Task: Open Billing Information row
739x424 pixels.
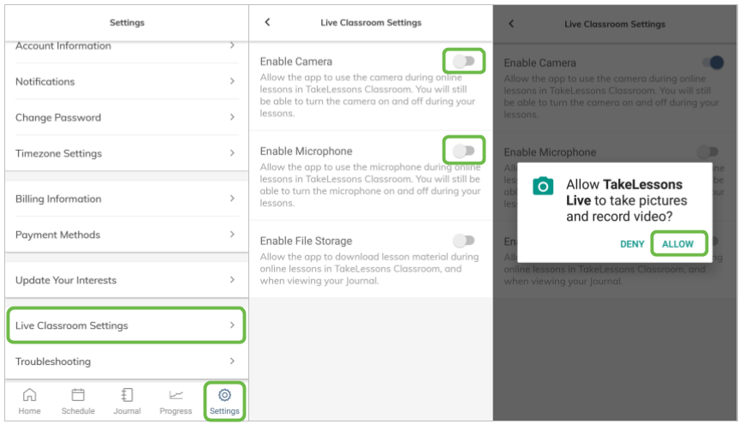Action: click(127, 199)
